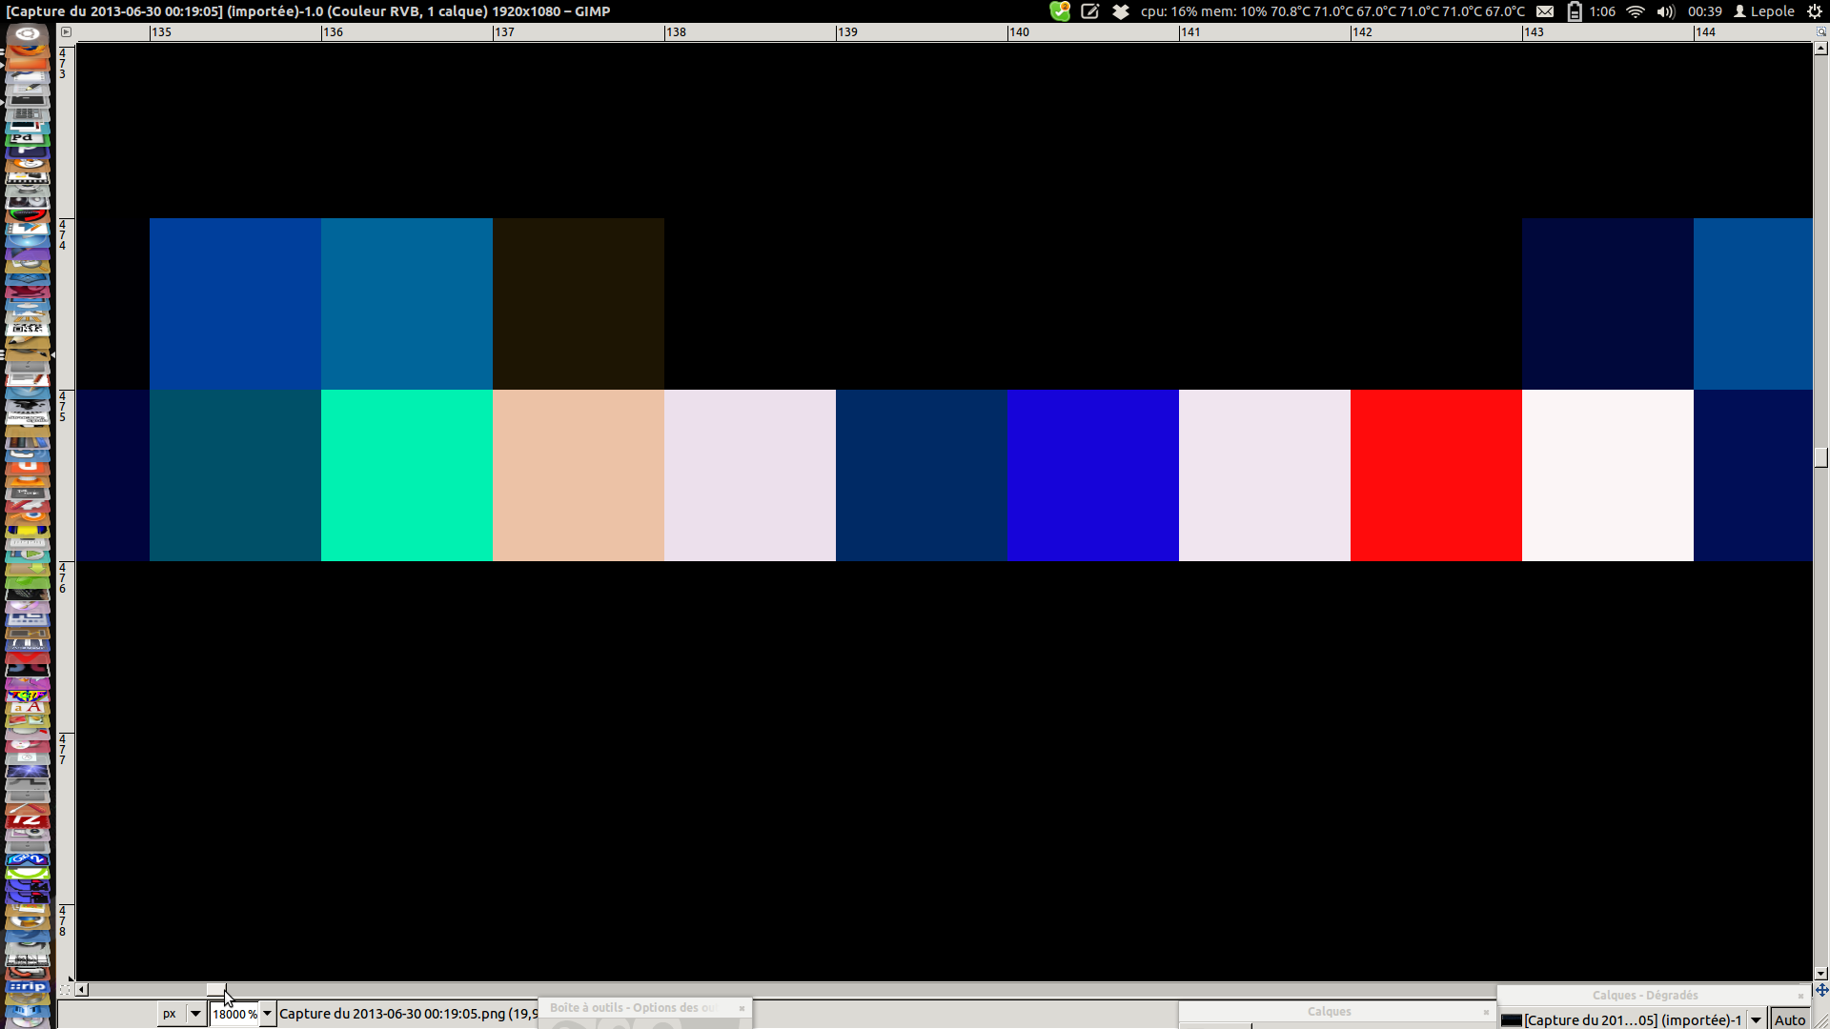Click the battery indicator icon
This screenshot has height=1029, width=1830.
pos(1575,11)
